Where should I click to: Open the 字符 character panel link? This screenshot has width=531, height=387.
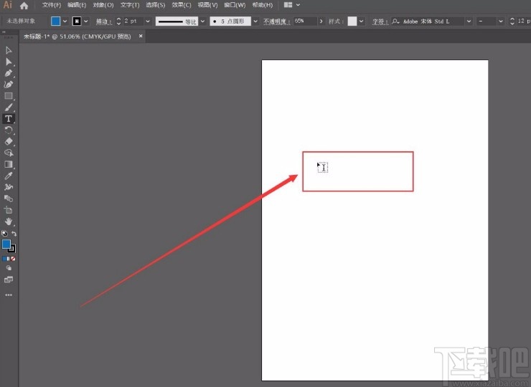point(380,21)
